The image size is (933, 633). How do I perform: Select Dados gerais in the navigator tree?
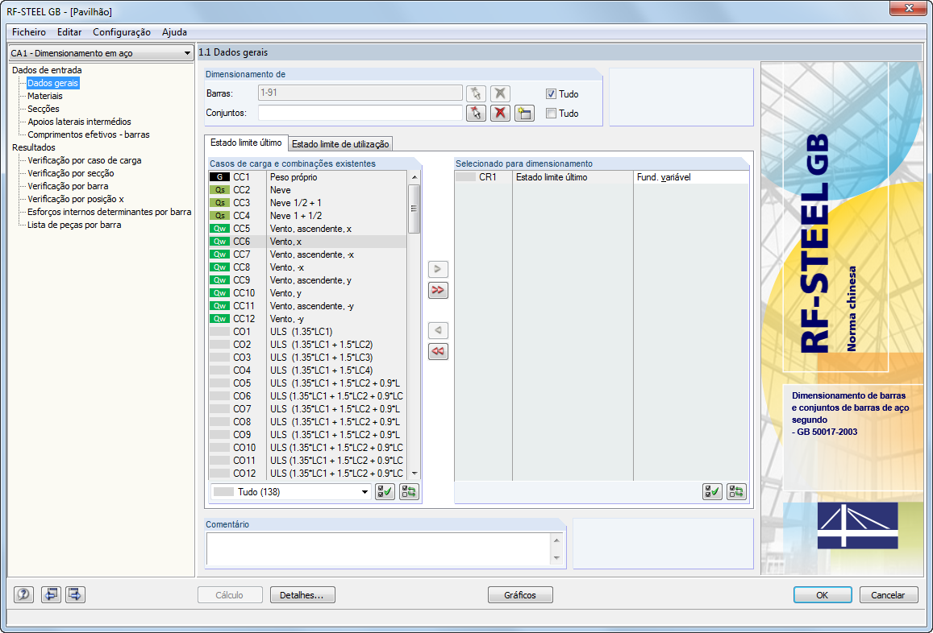pyautogui.click(x=53, y=83)
